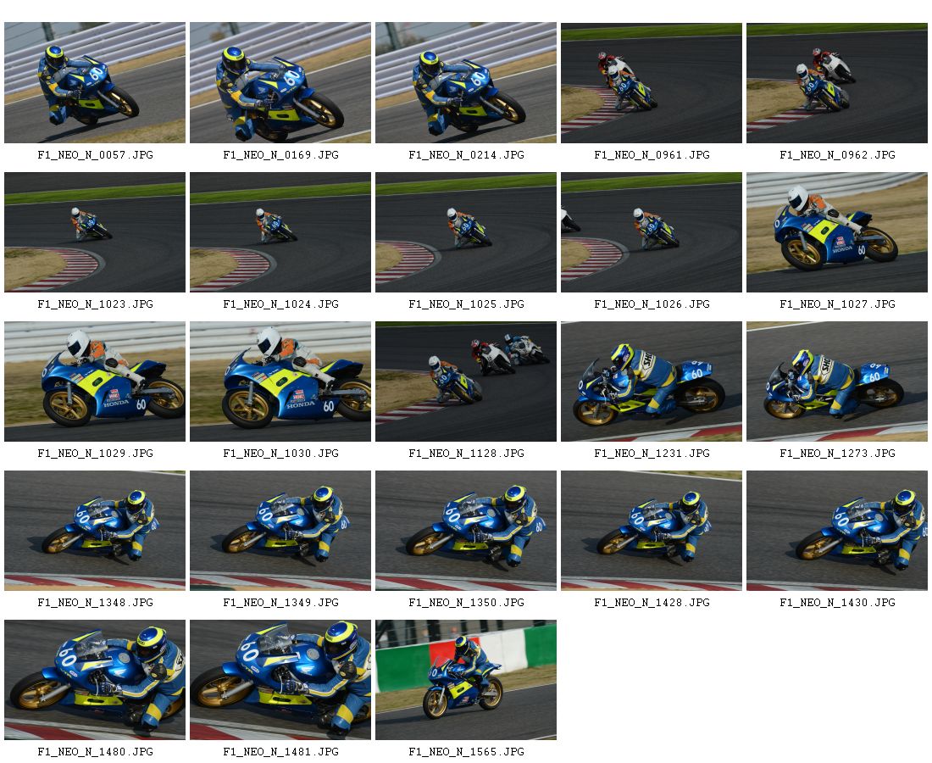Open thumbnail F1_NEO_N_1348.JPG
This screenshot has width=932, height=763.
pyautogui.click(x=95, y=531)
